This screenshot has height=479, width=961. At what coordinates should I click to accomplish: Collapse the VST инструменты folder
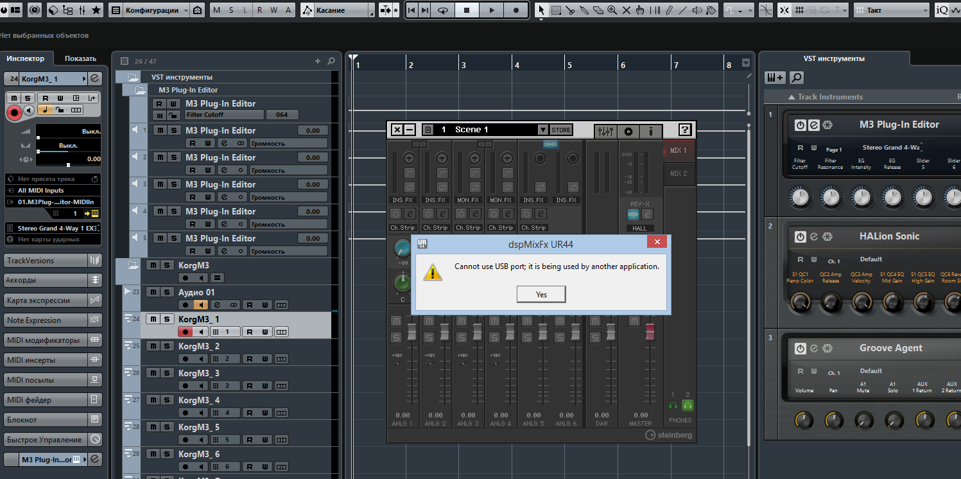tap(133, 77)
